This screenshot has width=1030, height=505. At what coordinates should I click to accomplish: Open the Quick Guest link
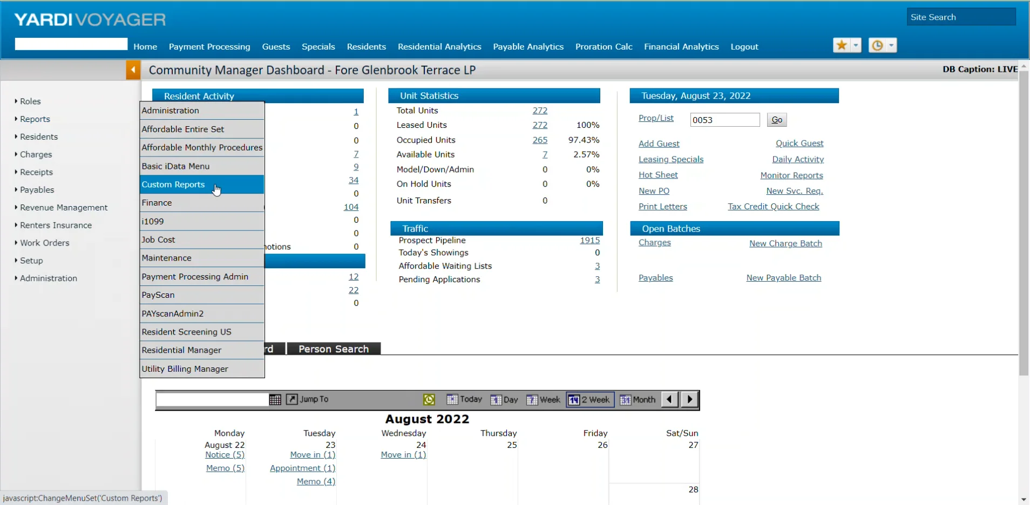[799, 144]
